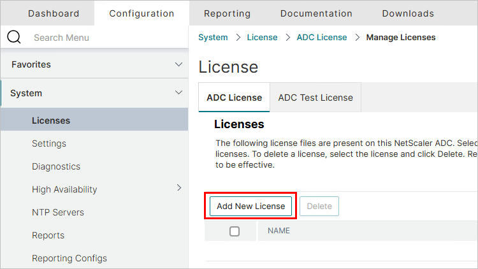Click the Delete button
The height and width of the screenshot is (269, 478).
319,206
